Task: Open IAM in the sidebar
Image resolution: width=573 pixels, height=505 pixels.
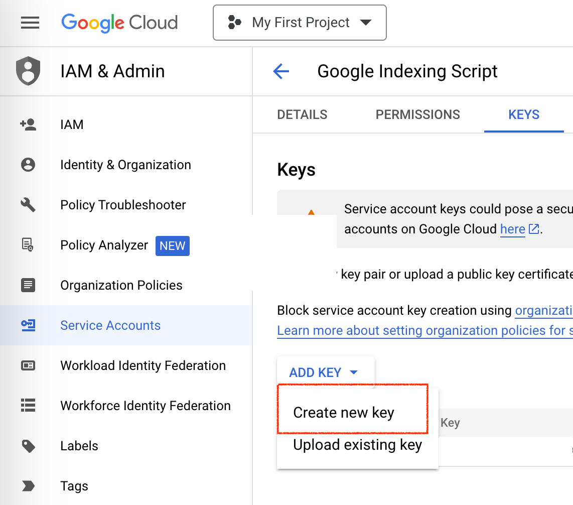Action: (x=126, y=124)
